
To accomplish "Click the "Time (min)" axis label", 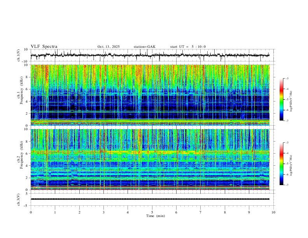I will 156,216.
